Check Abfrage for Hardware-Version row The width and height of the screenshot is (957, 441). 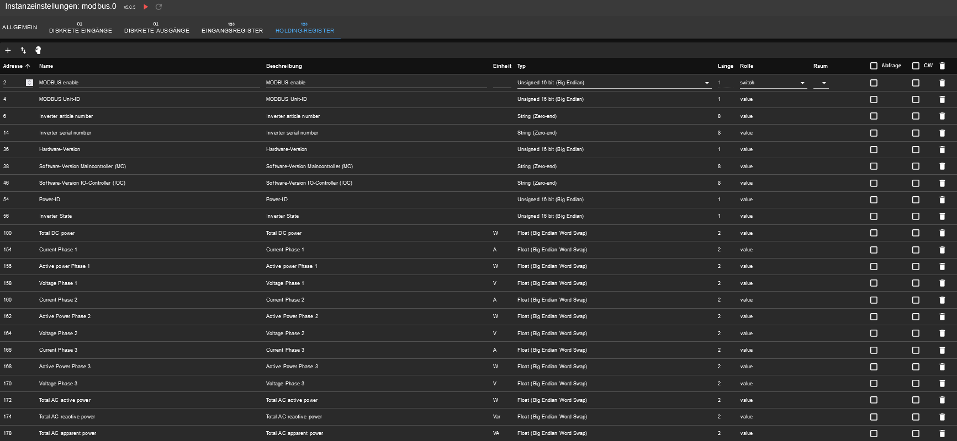(874, 150)
